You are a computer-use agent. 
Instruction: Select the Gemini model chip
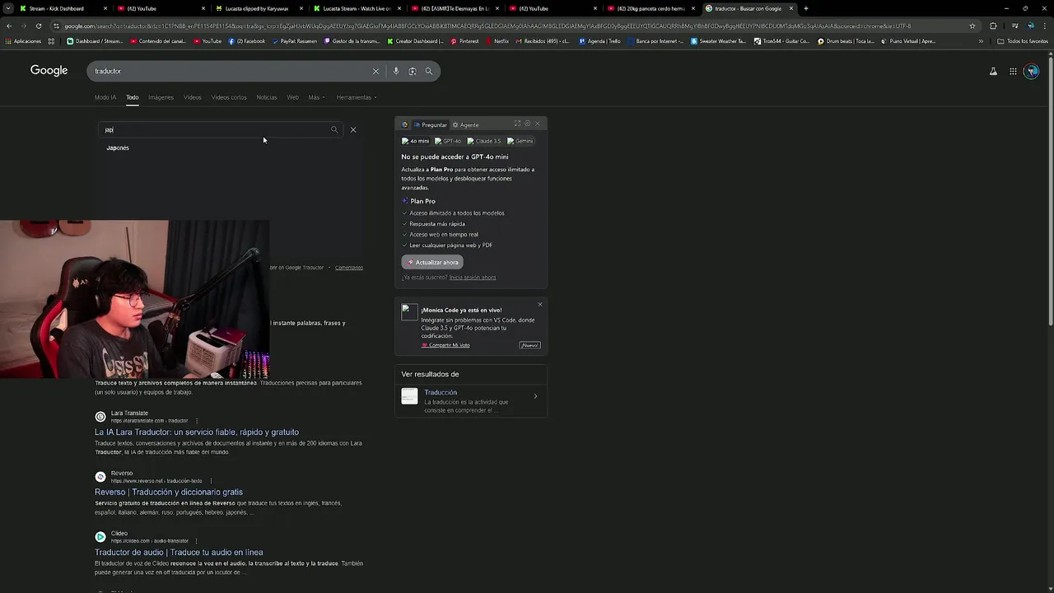520,141
